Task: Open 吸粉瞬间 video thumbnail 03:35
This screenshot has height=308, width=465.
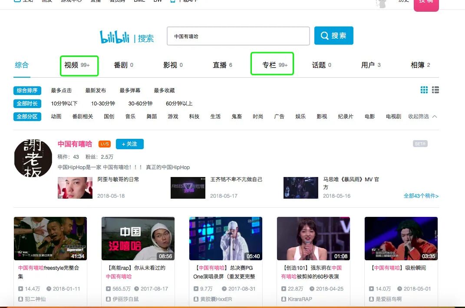Action: [401, 239]
